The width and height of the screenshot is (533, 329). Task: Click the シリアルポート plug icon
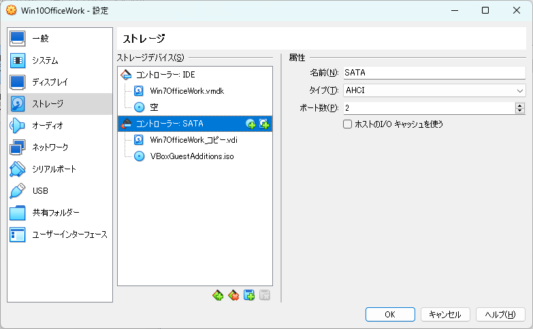(17, 169)
